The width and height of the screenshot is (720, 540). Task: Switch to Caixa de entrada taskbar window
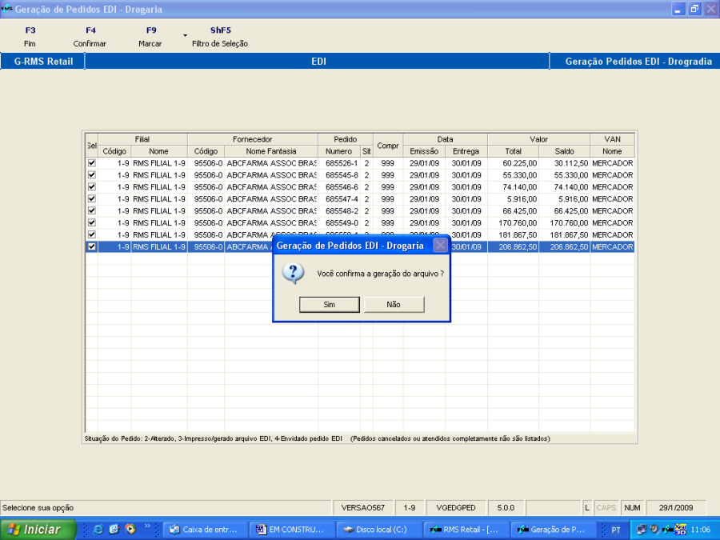(x=206, y=530)
